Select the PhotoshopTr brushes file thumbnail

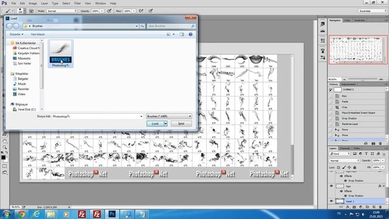(x=61, y=54)
